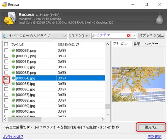Switch to the プレビュー tab

click(x=122, y=44)
